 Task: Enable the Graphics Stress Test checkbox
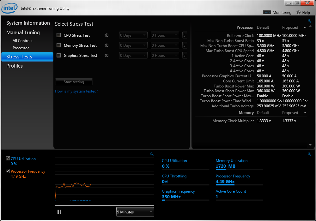coord(59,55)
